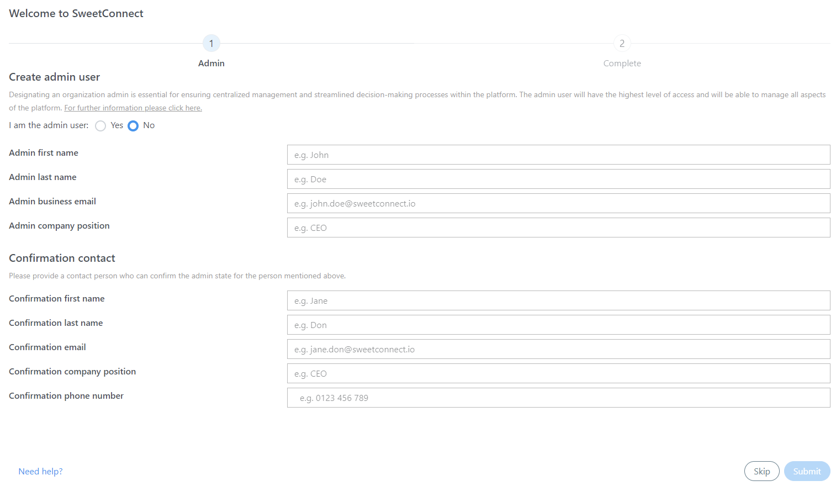The image size is (836, 486).
Task: Focus the Admin business email field
Action: [x=558, y=203]
